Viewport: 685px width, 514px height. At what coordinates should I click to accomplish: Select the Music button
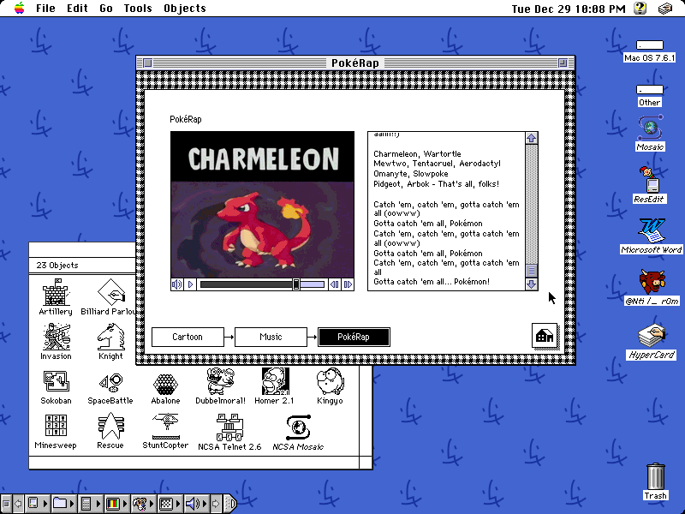coord(271,337)
